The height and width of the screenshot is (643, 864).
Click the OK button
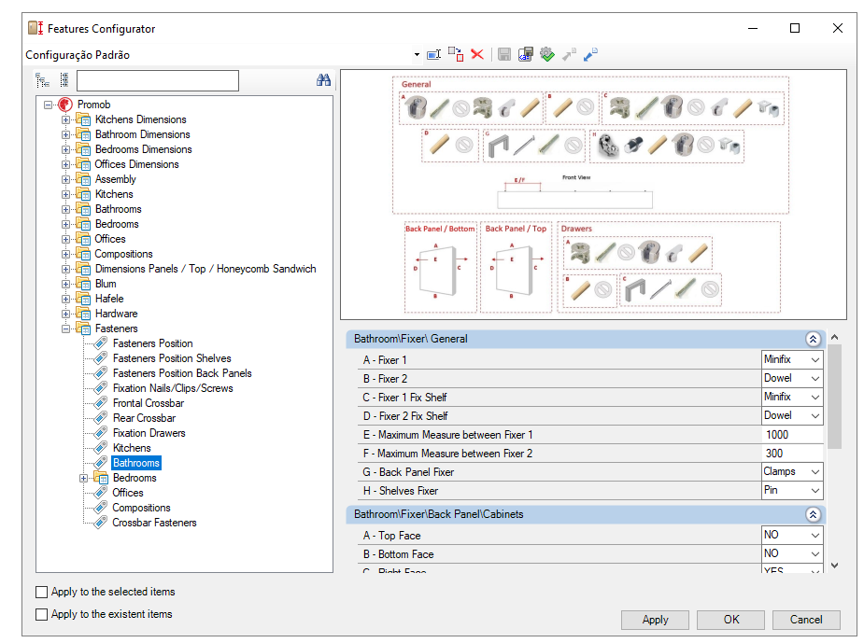(x=730, y=620)
